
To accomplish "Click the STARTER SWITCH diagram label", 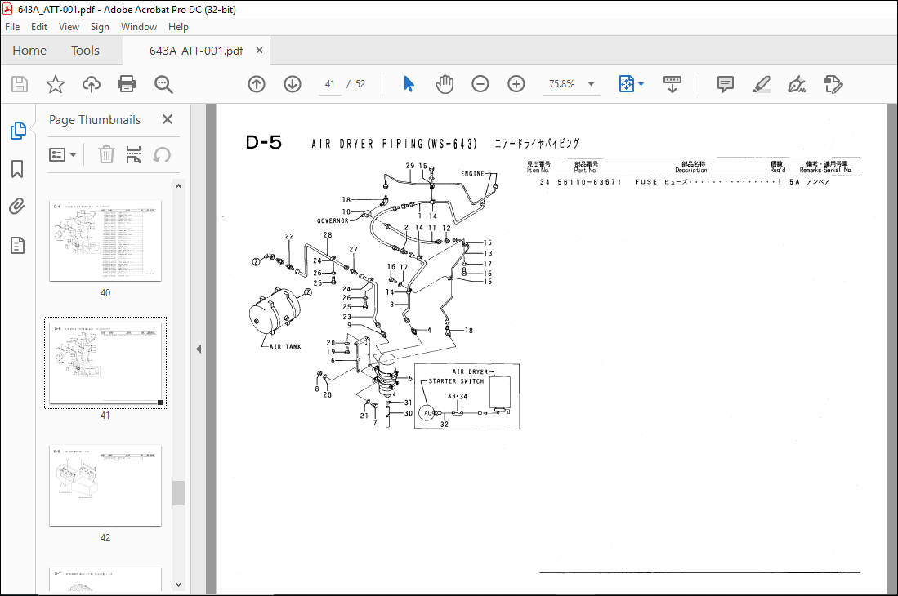I will [x=457, y=381].
